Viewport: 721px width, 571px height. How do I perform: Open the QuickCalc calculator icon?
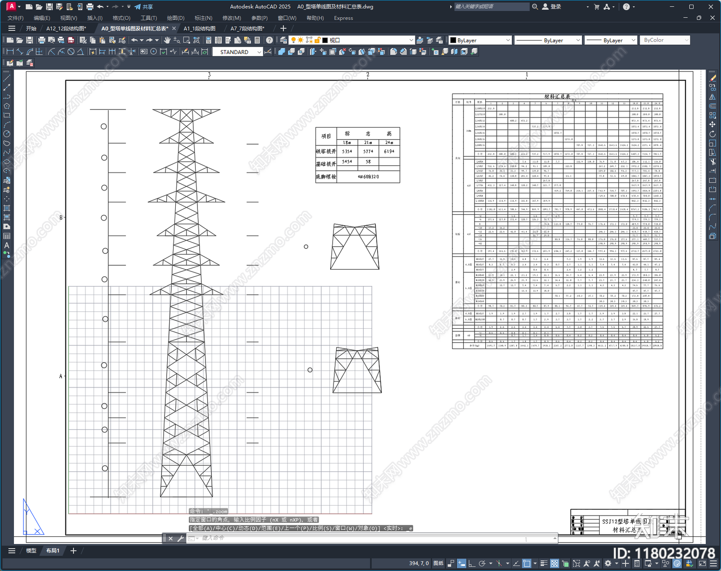[257, 40]
